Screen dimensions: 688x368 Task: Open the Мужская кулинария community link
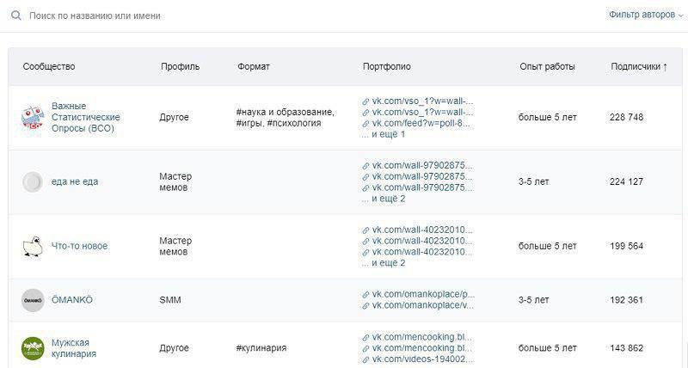click(74, 348)
